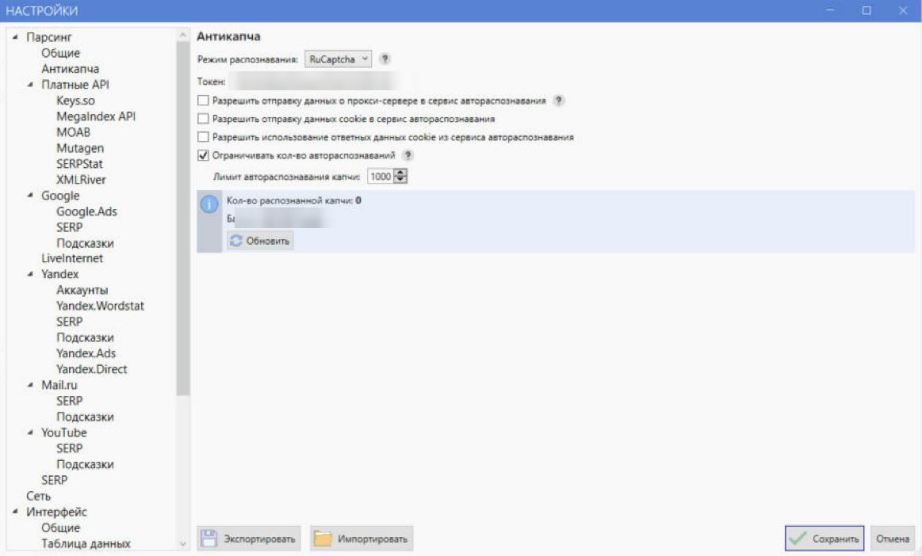
Task: Maximize the НАСТРОЙКИ window
Action: tap(867, 10)
